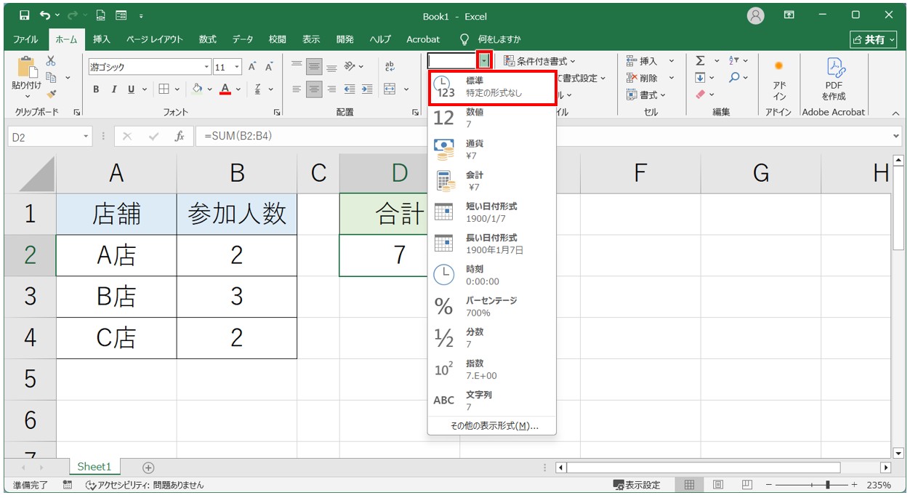Open the アドイン add-ins button
The width and height of the screenshot is (910, 498).
tap(779, 80)
